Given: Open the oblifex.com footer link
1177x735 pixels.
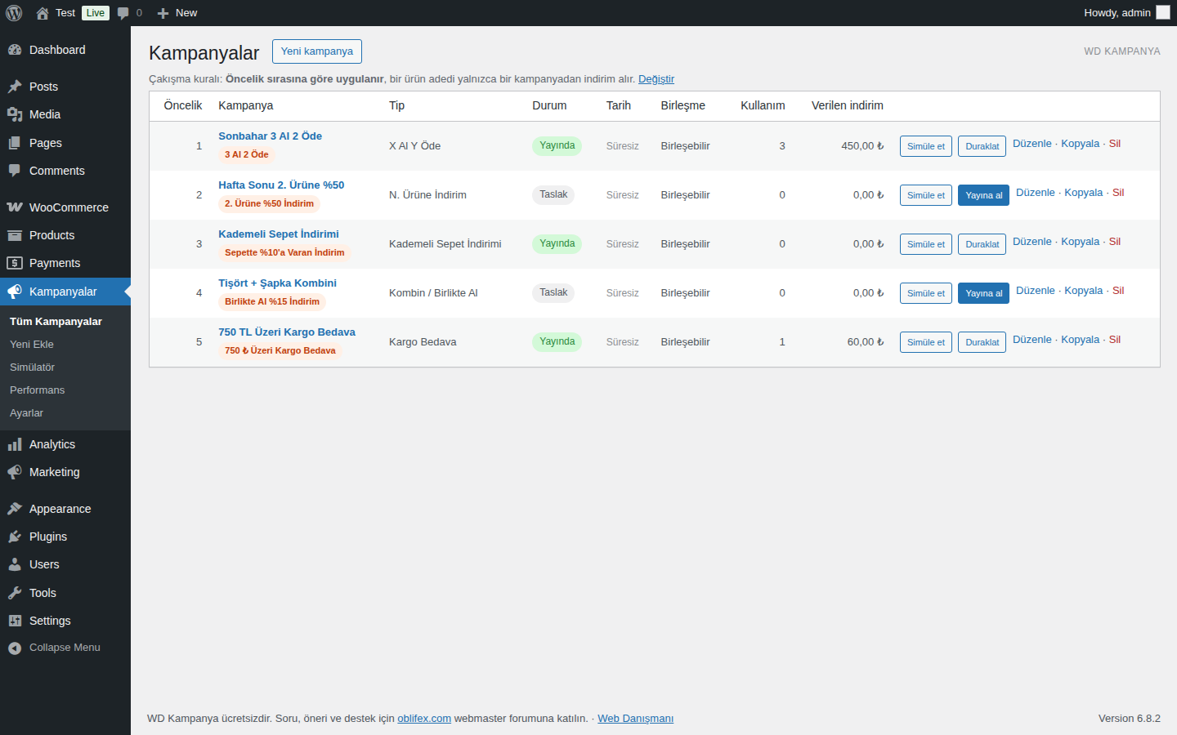Looking at the screenshot, I should [424, 719].
